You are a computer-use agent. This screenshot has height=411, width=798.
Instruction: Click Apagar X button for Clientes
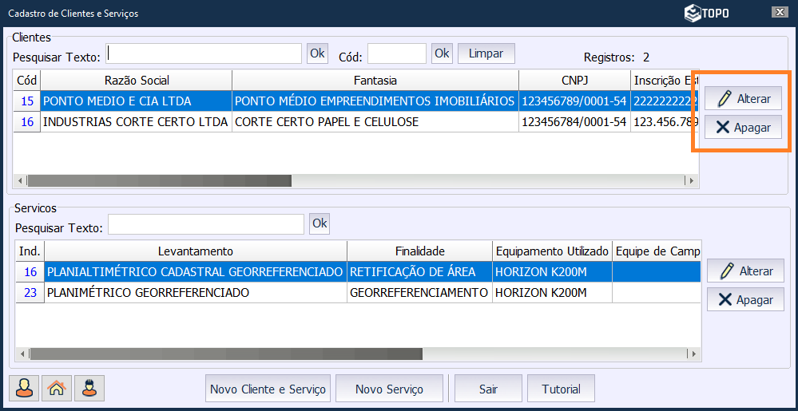(743, 127)
